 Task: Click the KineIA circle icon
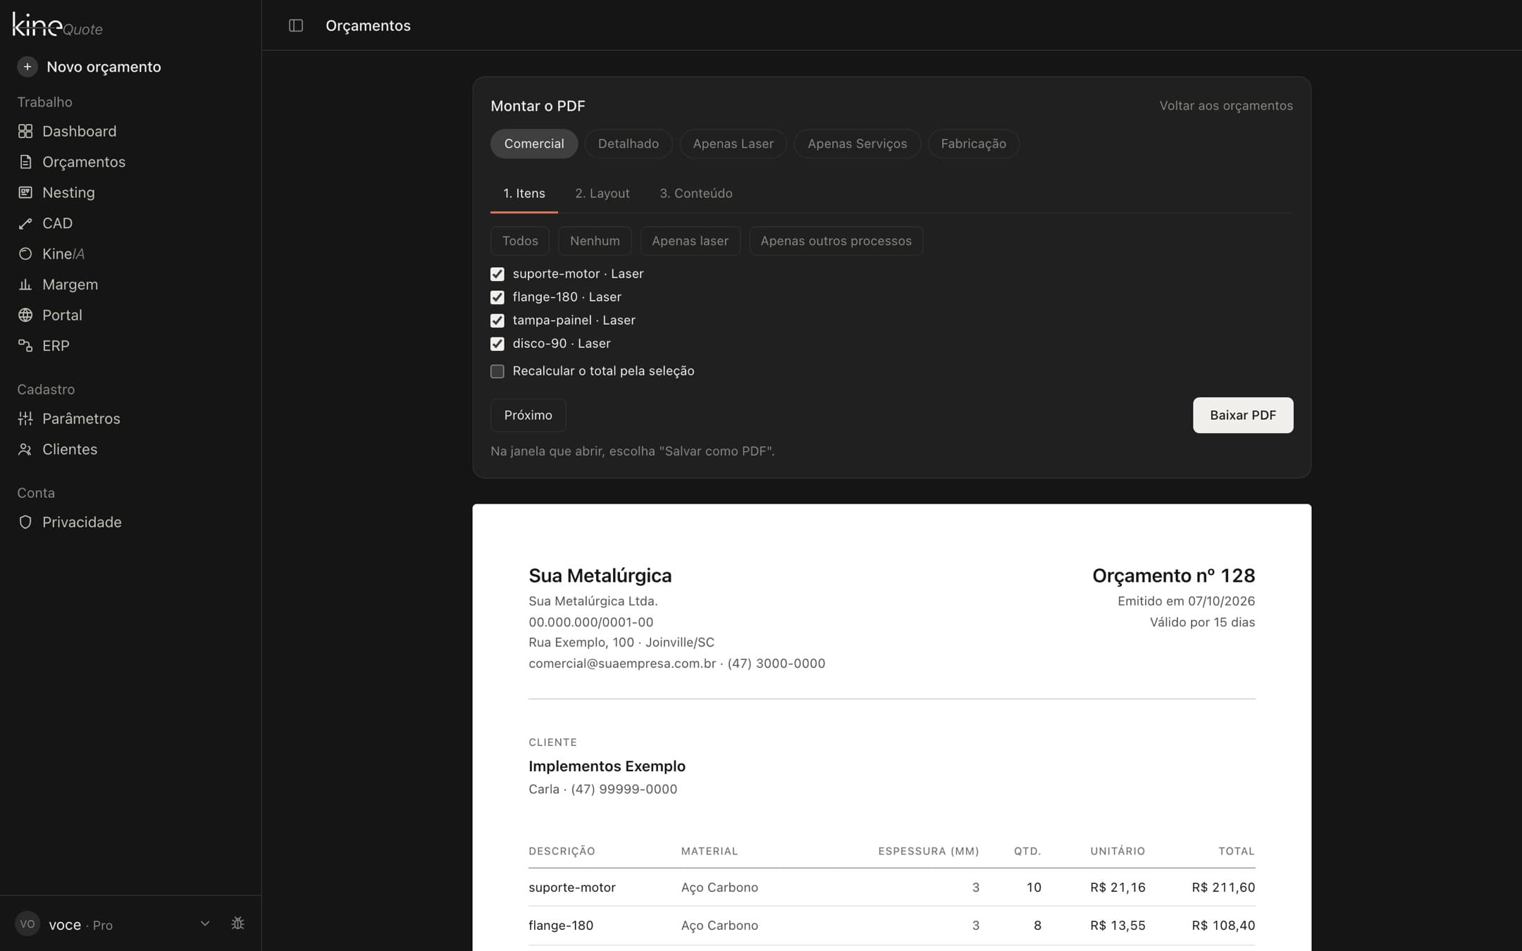(x=25, y=254)
